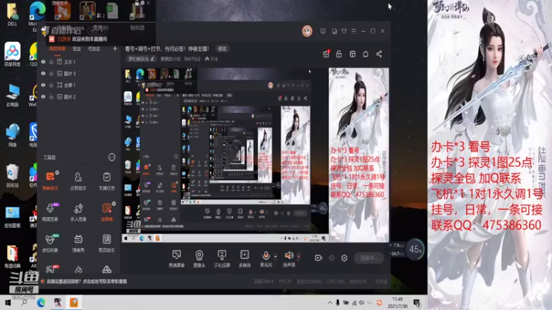The height and width of the screenshot is (310, 552).
Task: Expand microphone volume arrow
Action: pyautogui.click(x=275, y=256)
